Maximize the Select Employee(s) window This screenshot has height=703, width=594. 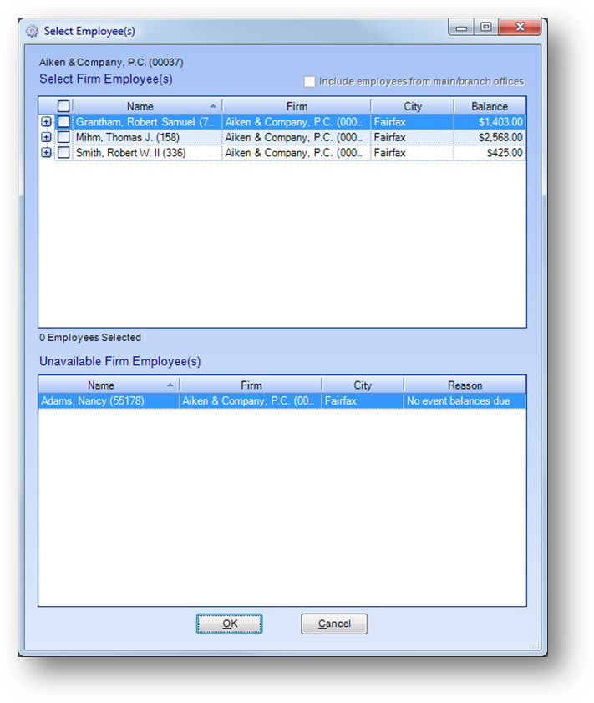[x=486, y=28]
